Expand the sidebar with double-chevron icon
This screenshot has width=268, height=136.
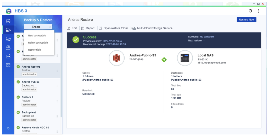coord(8,128)
